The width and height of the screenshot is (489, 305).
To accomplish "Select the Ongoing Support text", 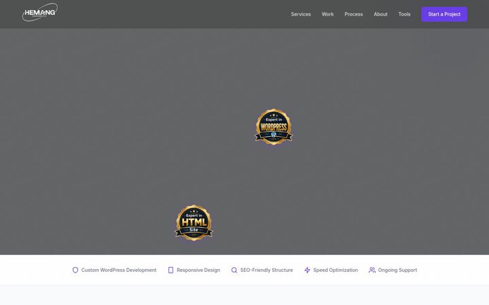I will pos(397,270).
